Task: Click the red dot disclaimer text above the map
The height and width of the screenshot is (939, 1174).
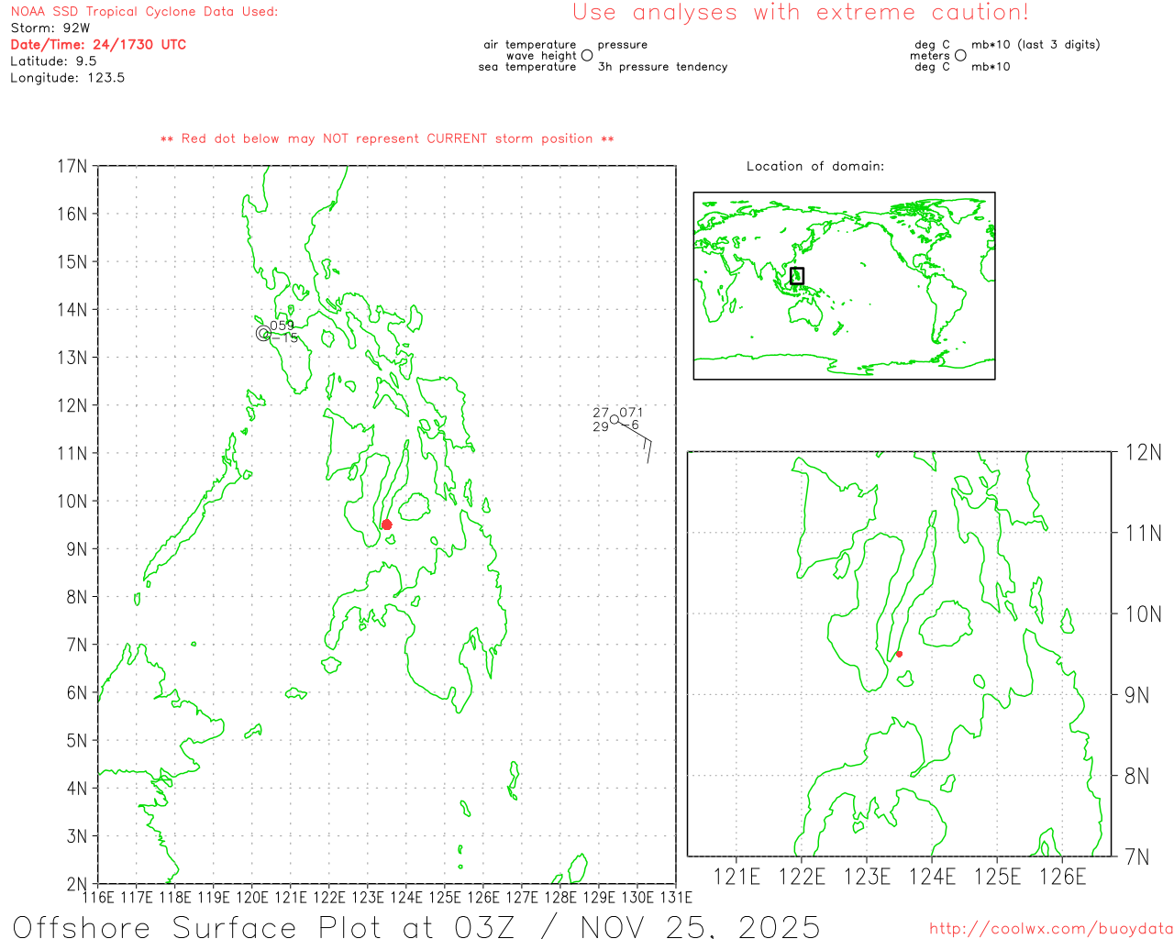Action: pos(387,138)
